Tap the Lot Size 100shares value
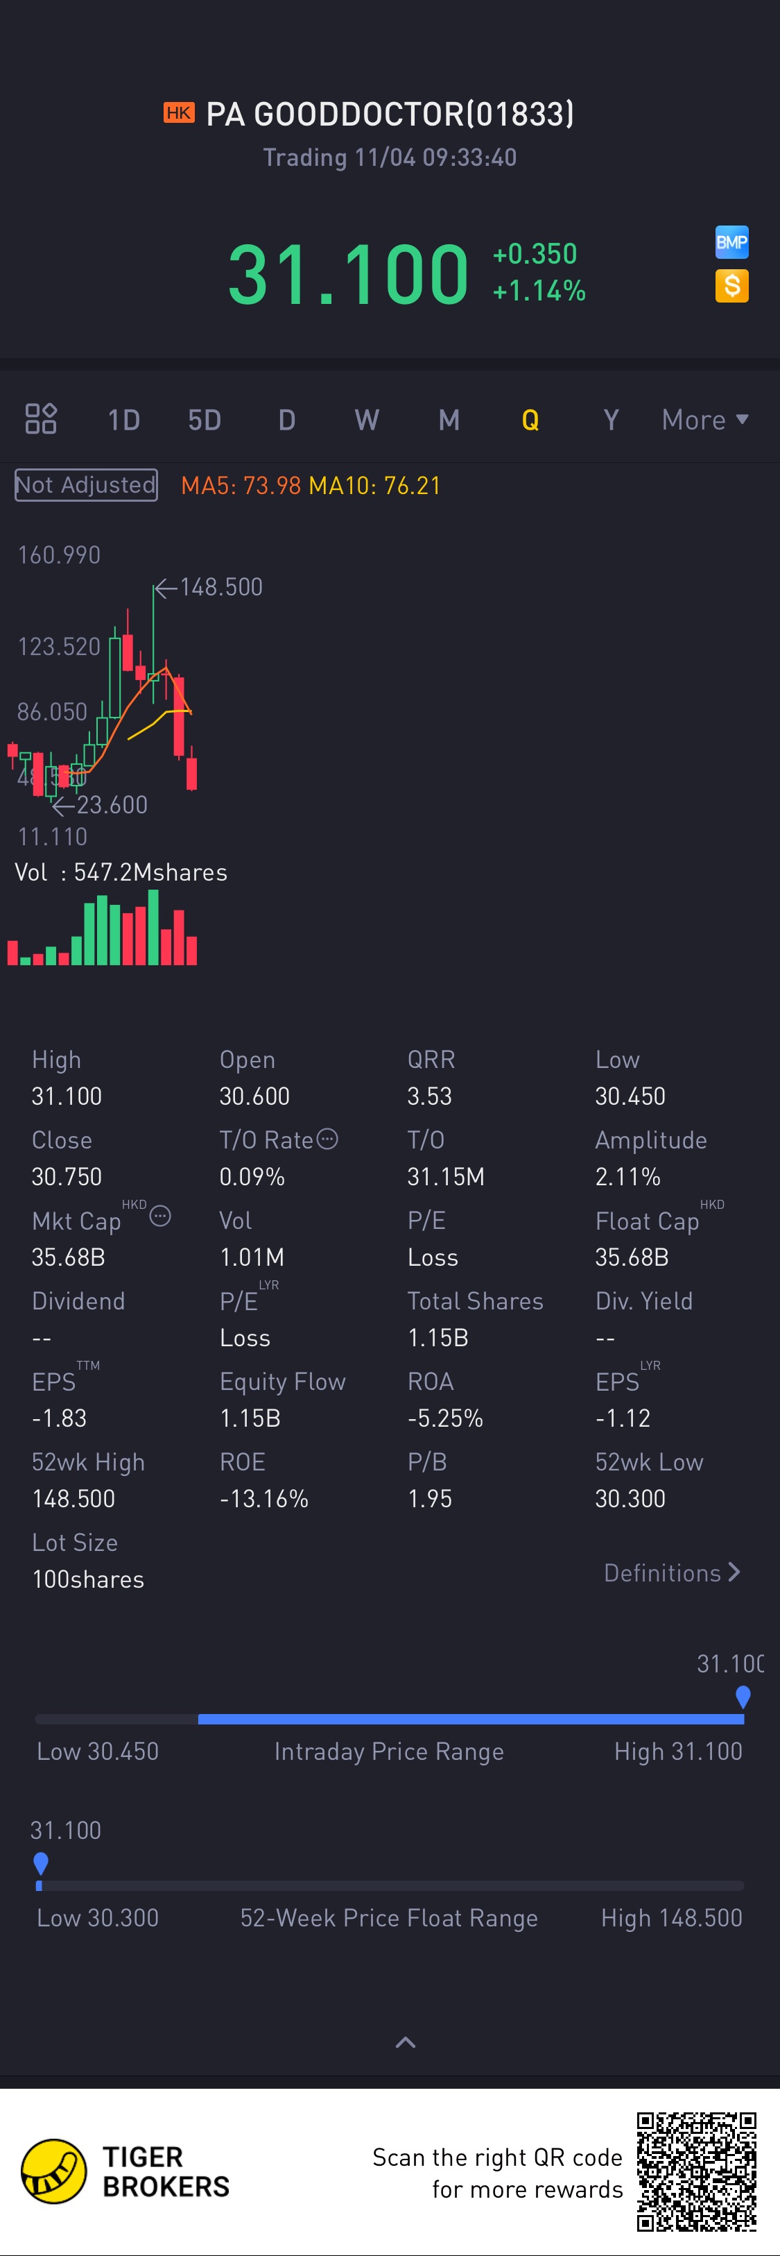780x2256 pixels. pos(89,1580)
